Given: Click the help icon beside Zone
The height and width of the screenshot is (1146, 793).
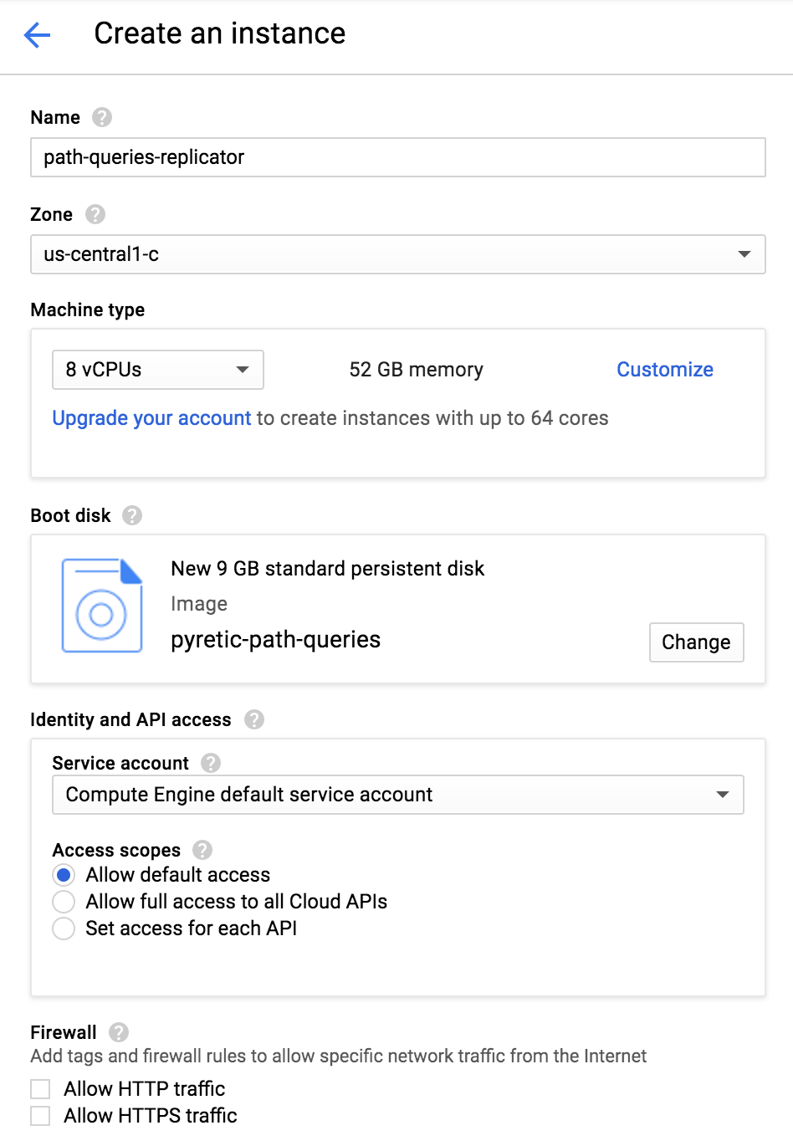Looking at the screenshot, I should 95,214.
